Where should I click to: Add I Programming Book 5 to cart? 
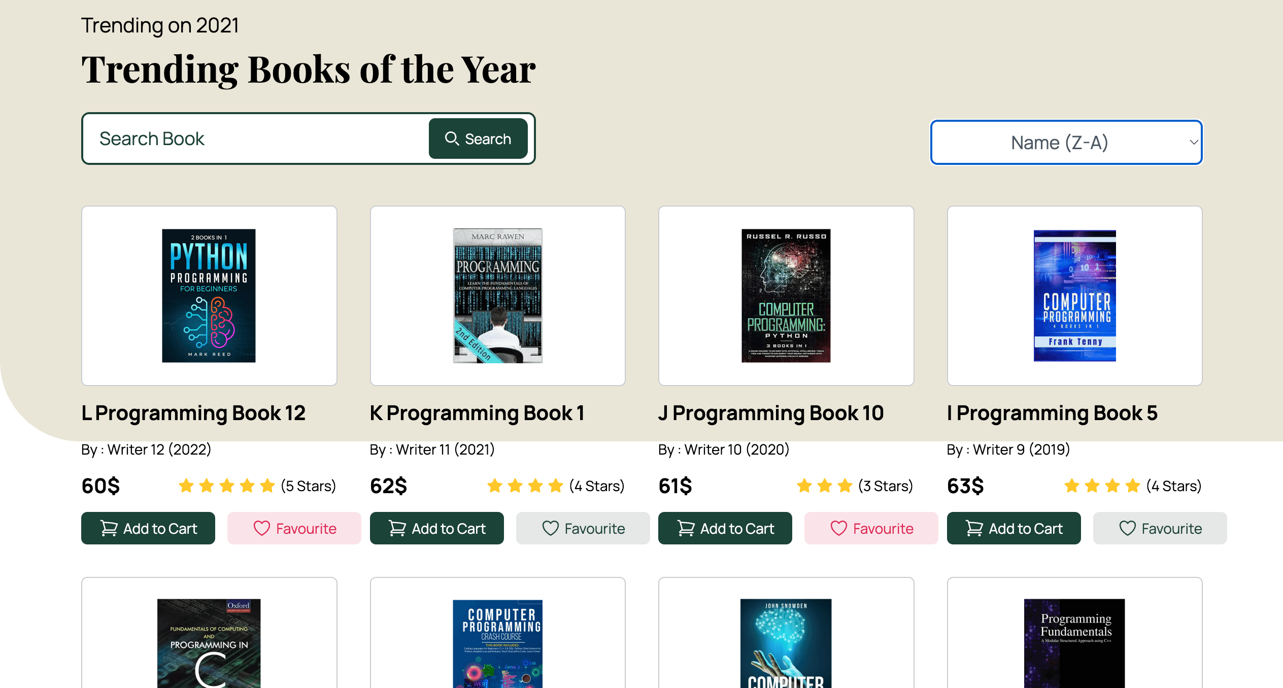[1014, 528]
